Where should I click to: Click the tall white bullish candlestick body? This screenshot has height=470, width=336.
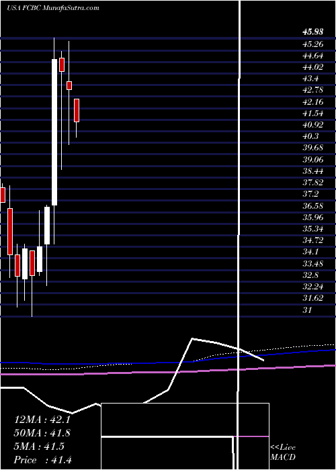(x=54, y=132)
